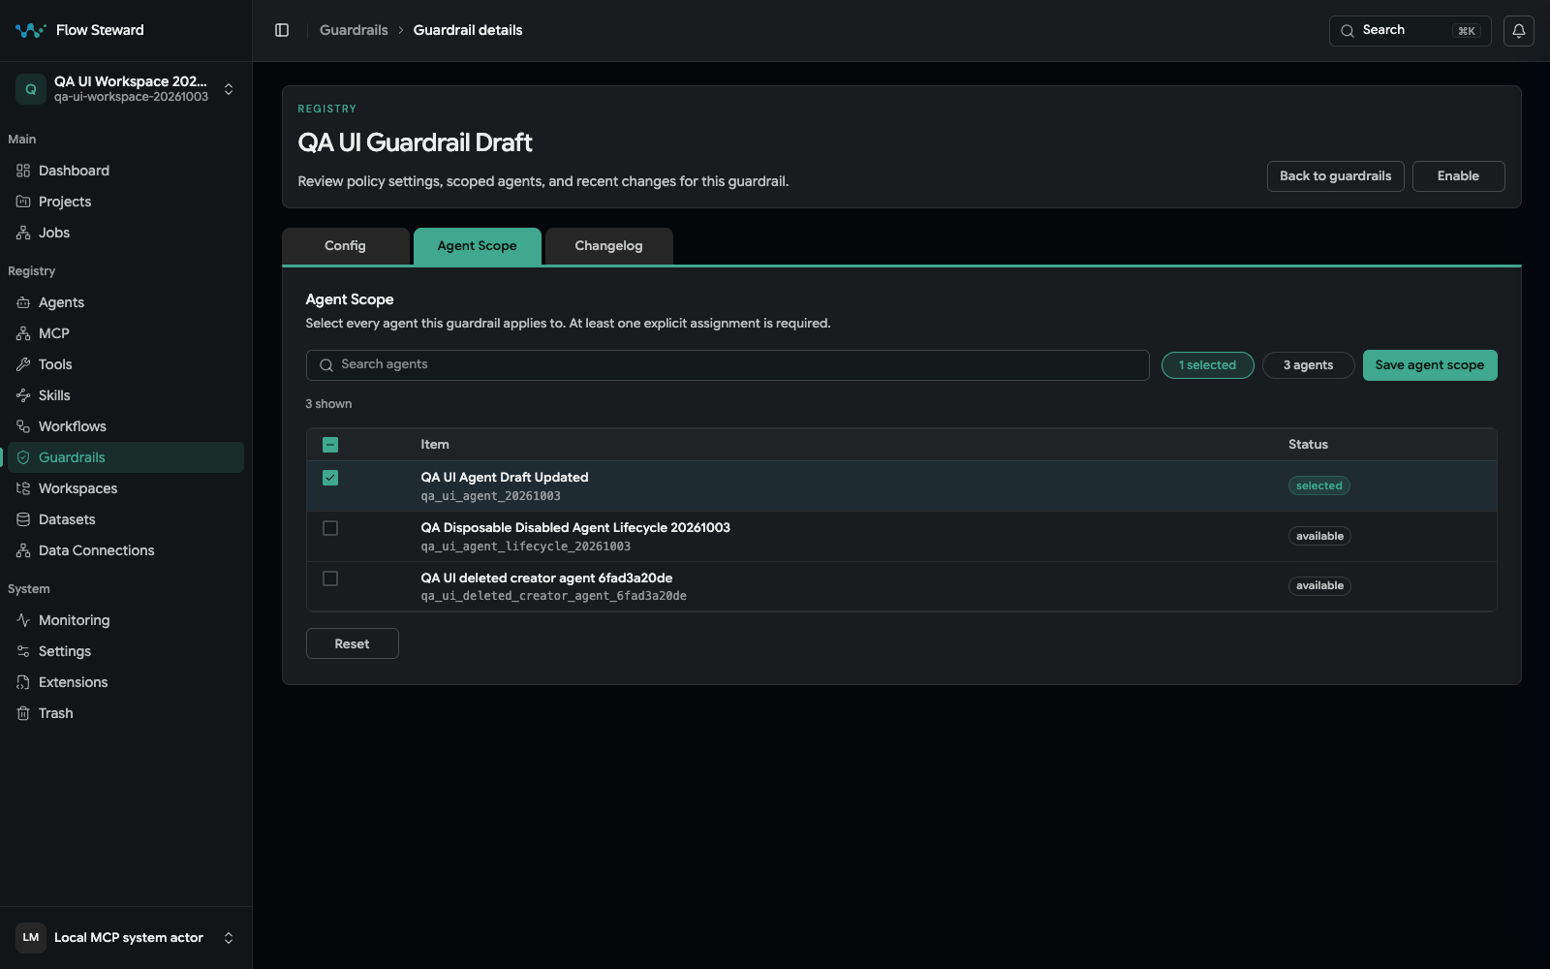1550x969 pixels.
Task: Click Save agent scope button
Action: pos(1430,365)
